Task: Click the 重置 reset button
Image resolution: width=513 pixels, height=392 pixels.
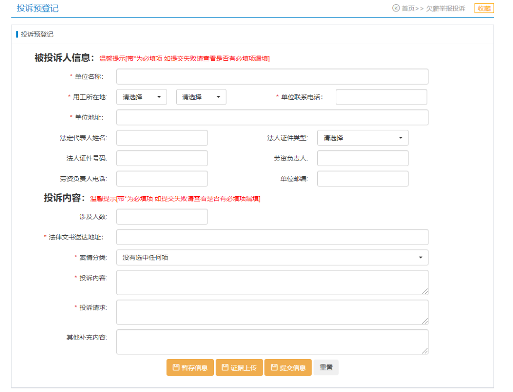Action: 326,367
